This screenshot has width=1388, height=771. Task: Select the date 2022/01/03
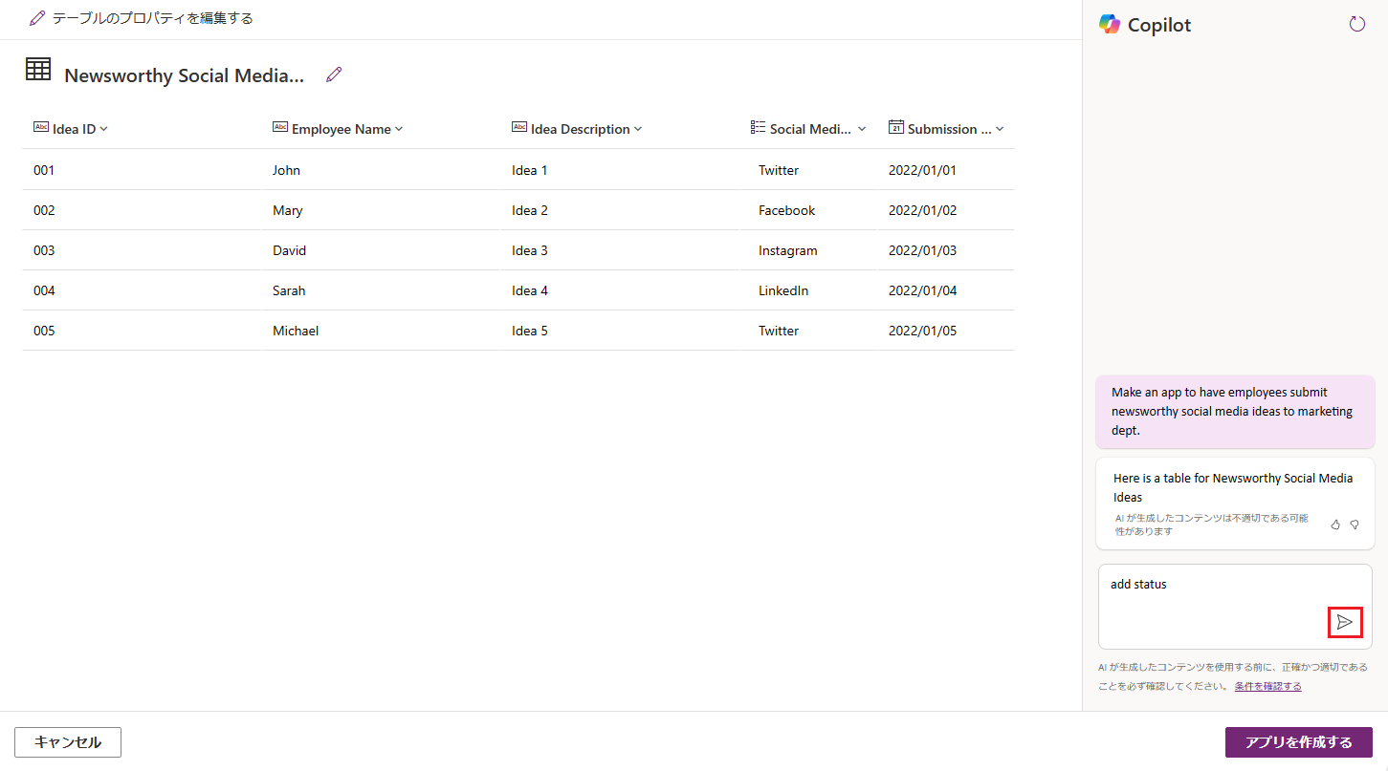pos(922,250)
